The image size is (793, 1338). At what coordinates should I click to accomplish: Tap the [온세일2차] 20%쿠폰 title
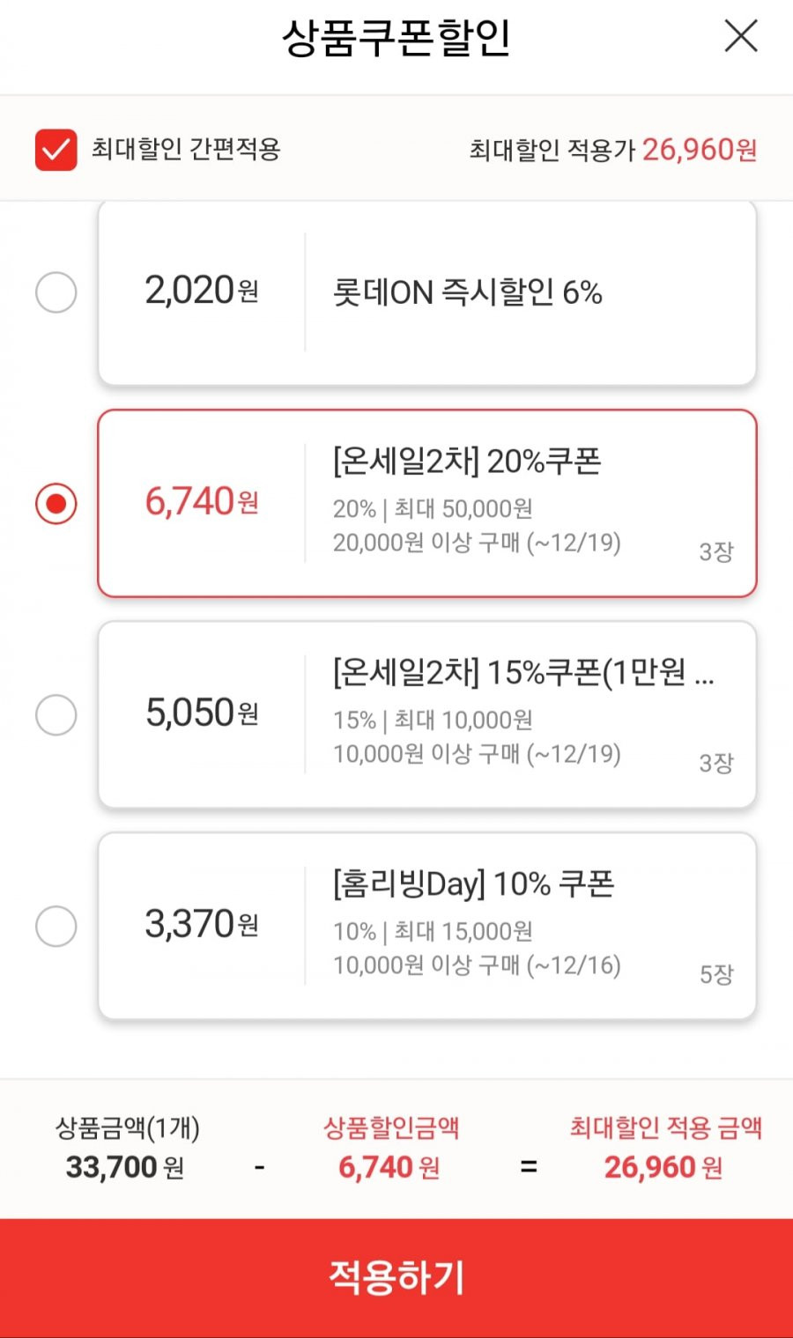[467, 461]
